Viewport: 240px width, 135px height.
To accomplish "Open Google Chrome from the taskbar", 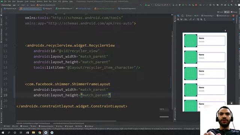I will (x=40, y=132).
